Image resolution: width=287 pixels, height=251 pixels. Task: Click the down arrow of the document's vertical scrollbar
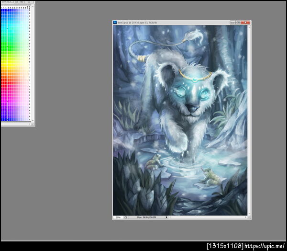point(249,214)
